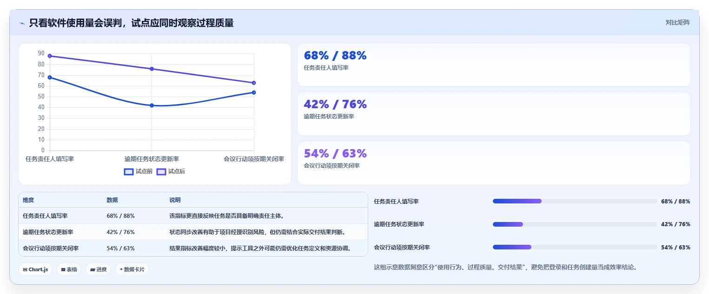Open the 对比矩阵 label in the header
This screenshot has height=294, width=709.
[678, 22]
